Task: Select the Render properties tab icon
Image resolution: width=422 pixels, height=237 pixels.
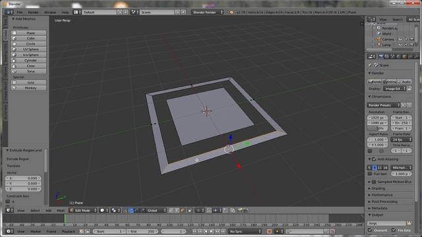Action: (x=380, y=57)
